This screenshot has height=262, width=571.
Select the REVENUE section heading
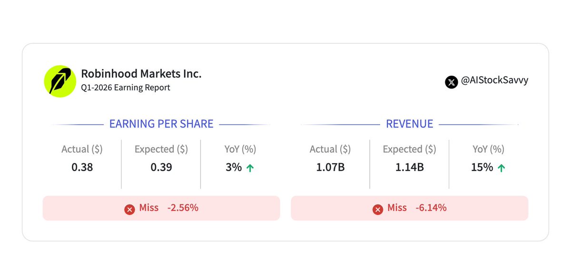(409, 124)
